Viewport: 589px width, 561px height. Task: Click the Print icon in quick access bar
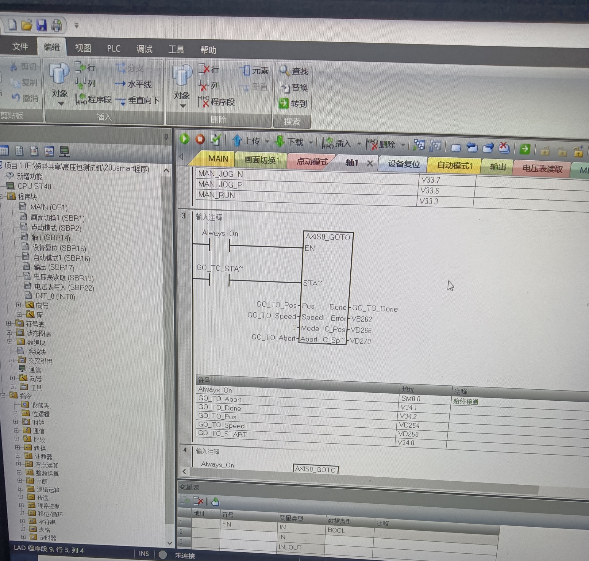[56, 25]
